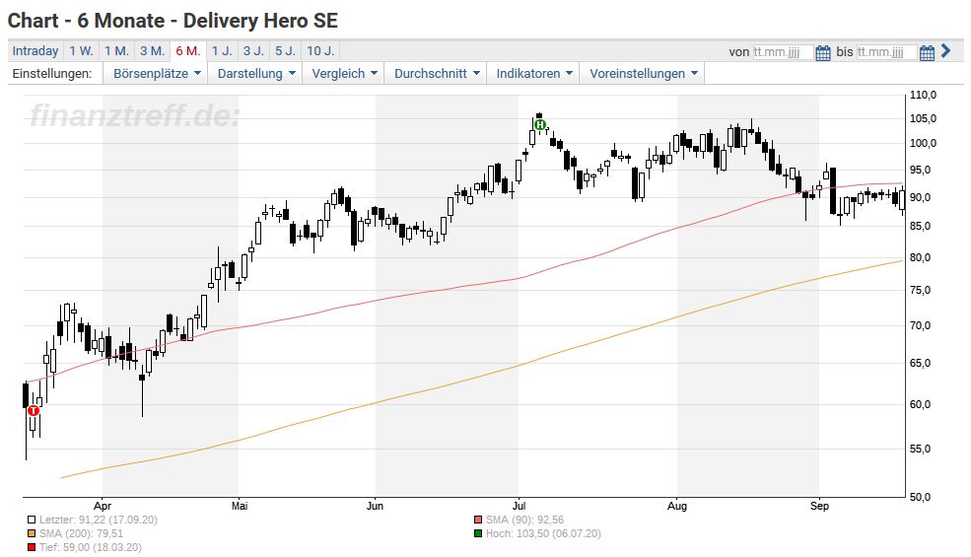The image size is (971, 557).
Task: Open the Darstellung dropdown
Action: (x=255, y=73)
